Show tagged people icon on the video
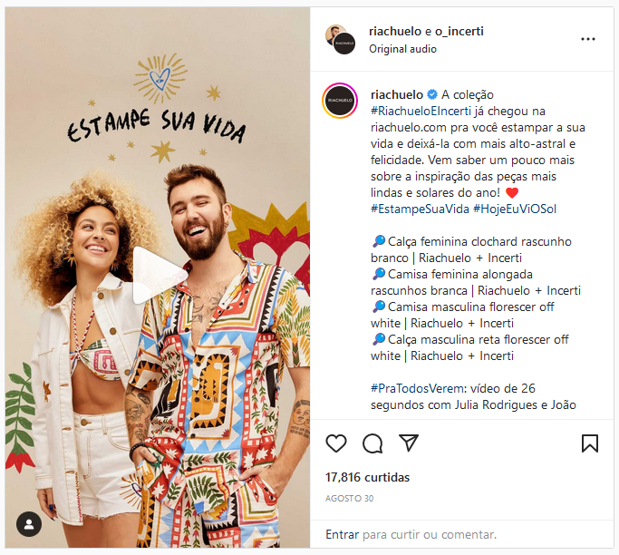This screenshot has width=619, height=555. [x=29, y=524]
